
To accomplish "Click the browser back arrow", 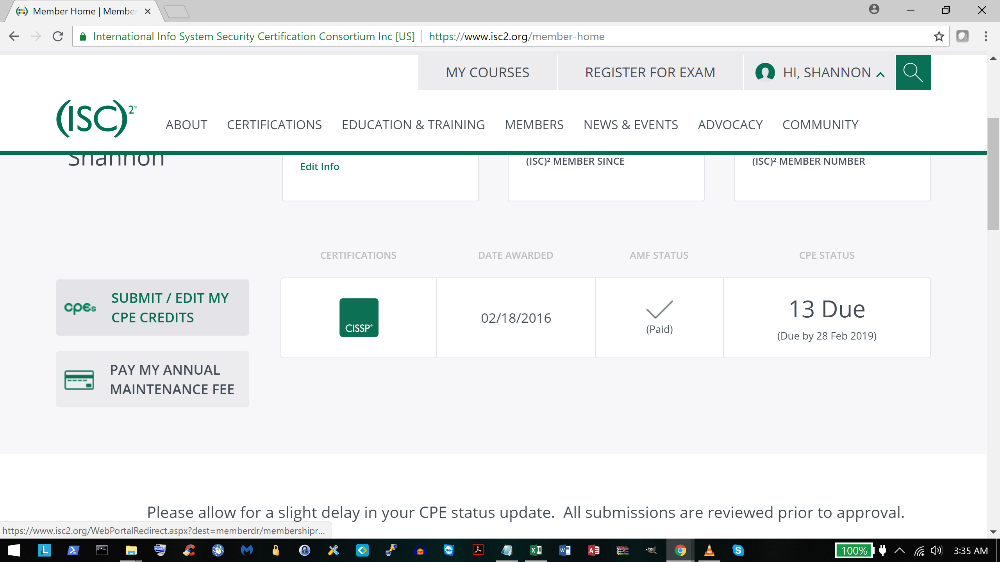I will tap(14, 37).
